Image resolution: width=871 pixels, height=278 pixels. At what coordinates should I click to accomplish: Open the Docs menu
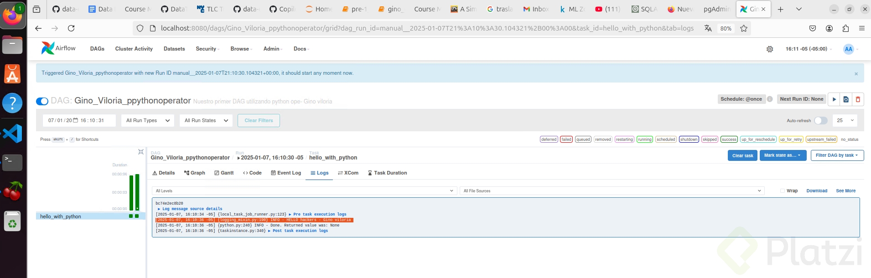coord(301,49)
